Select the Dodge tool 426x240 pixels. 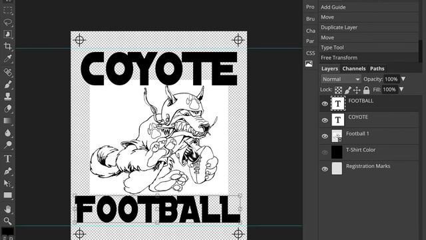pyautogui.click(x=7, y=145)
